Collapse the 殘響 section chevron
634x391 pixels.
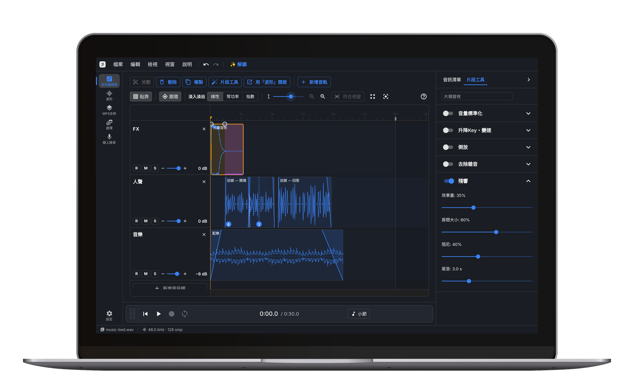coord(528,181)
